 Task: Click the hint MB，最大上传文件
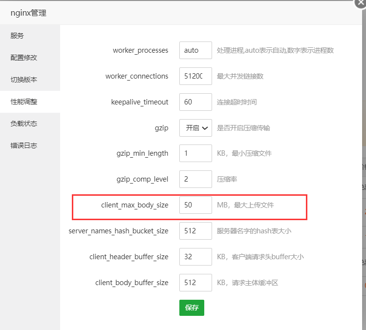pos(245,205)
